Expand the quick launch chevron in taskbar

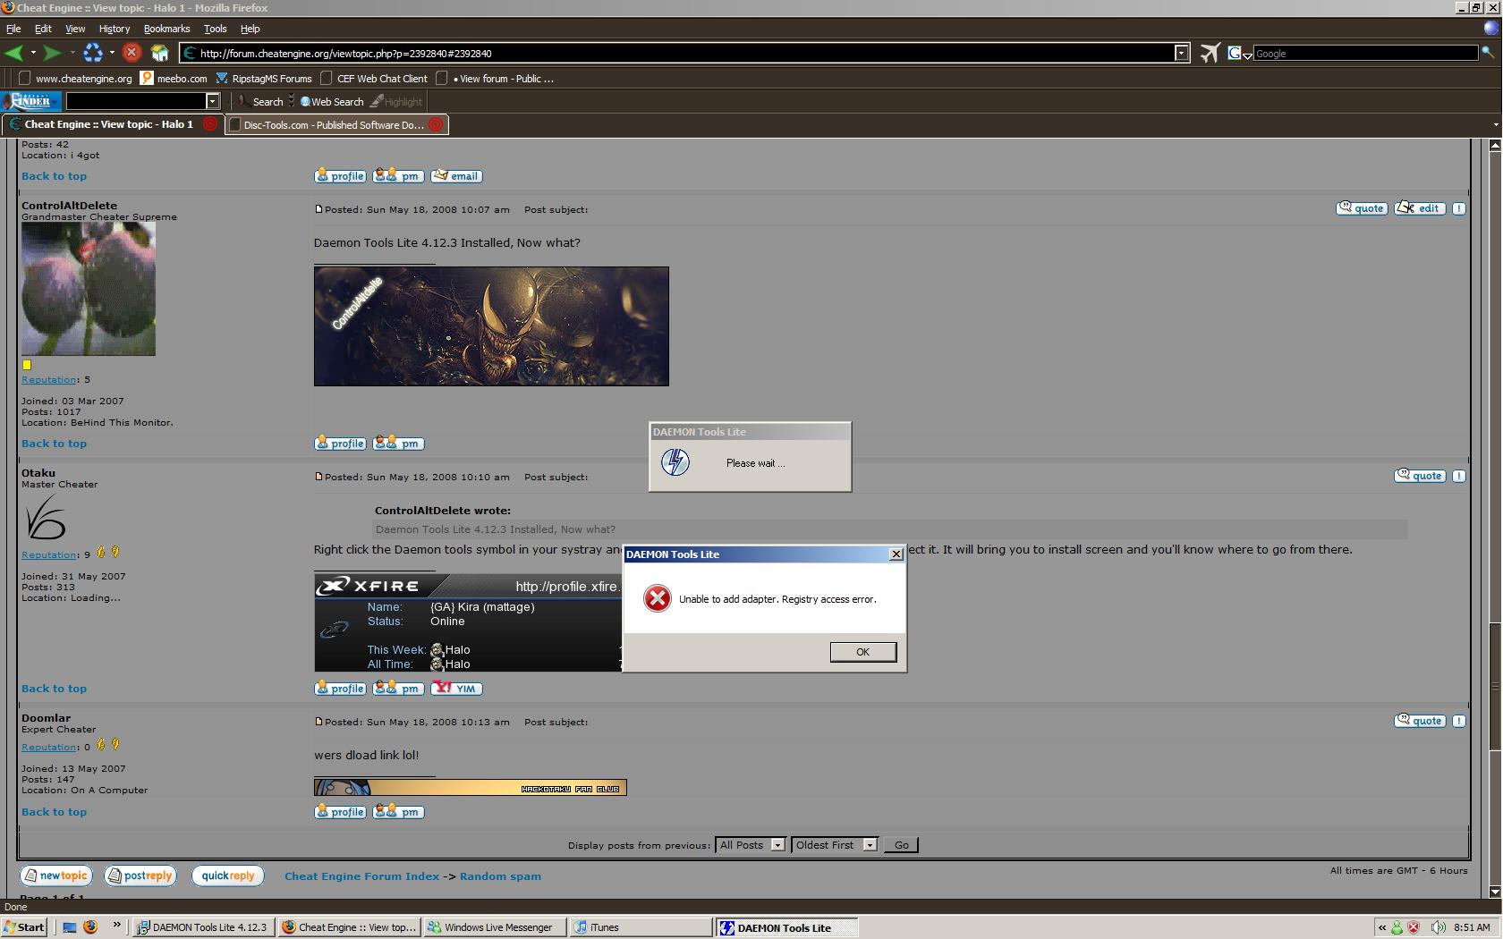click(x=116, y=926)
